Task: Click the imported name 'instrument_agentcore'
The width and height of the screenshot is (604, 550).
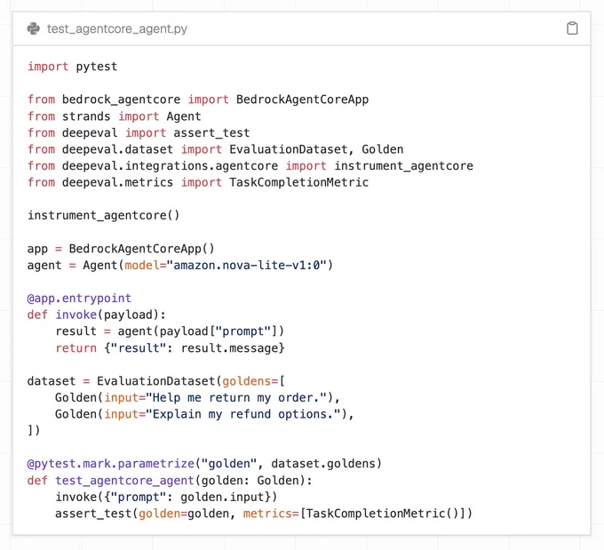Action: (403, 166)
